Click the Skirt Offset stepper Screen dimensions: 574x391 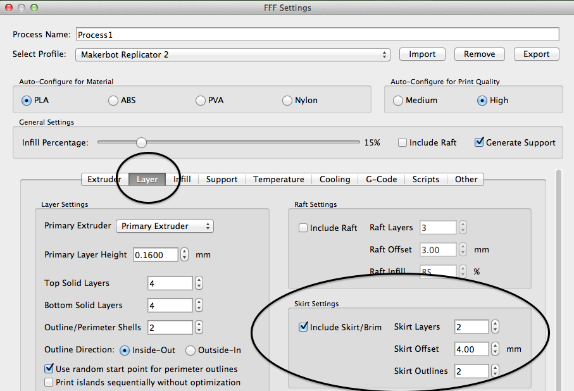pos(495,349)
